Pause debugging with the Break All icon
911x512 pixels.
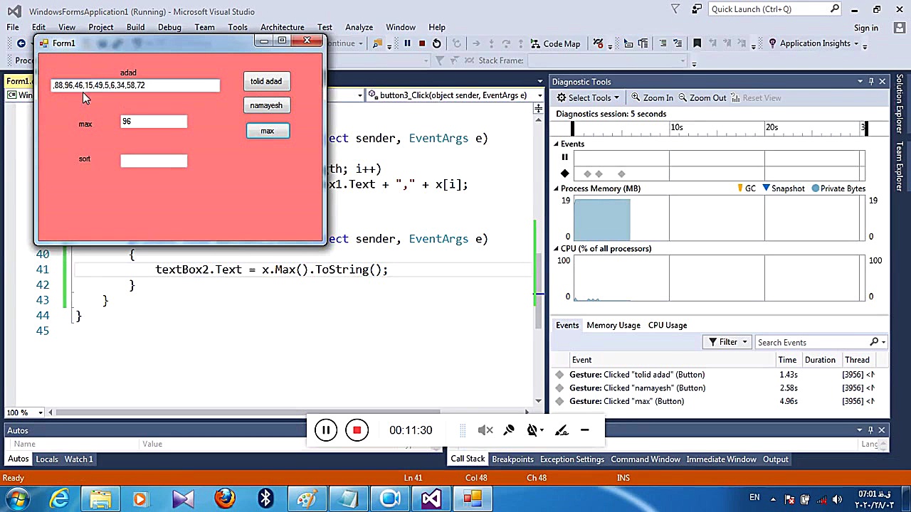click(x=407, y=43)
